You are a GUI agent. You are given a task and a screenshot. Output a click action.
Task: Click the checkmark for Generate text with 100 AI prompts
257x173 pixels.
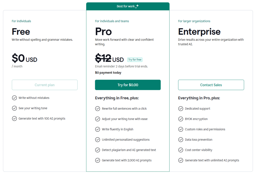point(14,118)
